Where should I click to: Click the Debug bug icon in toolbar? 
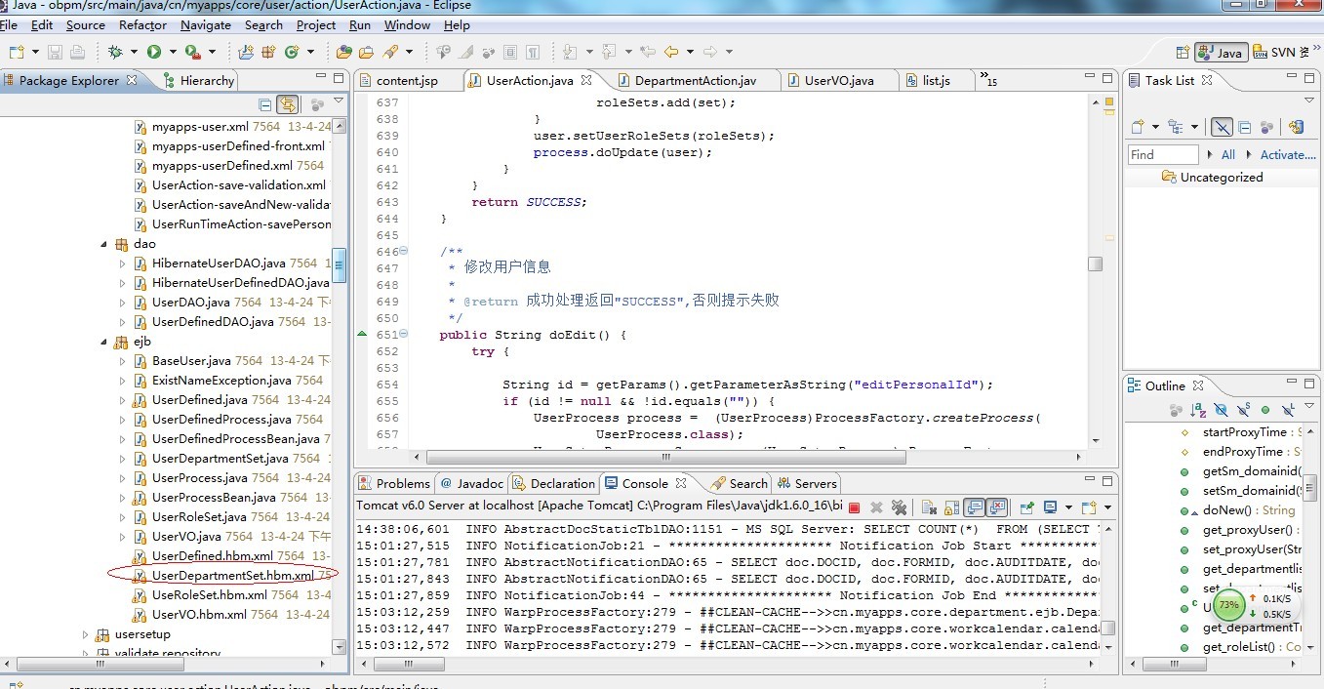(116, 52)
